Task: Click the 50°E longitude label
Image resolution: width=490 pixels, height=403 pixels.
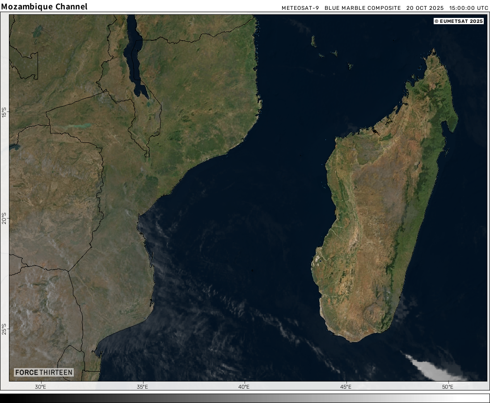Action: pos(448,387)
